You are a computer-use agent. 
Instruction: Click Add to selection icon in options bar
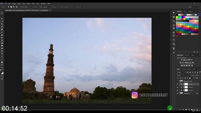point(11,7)
